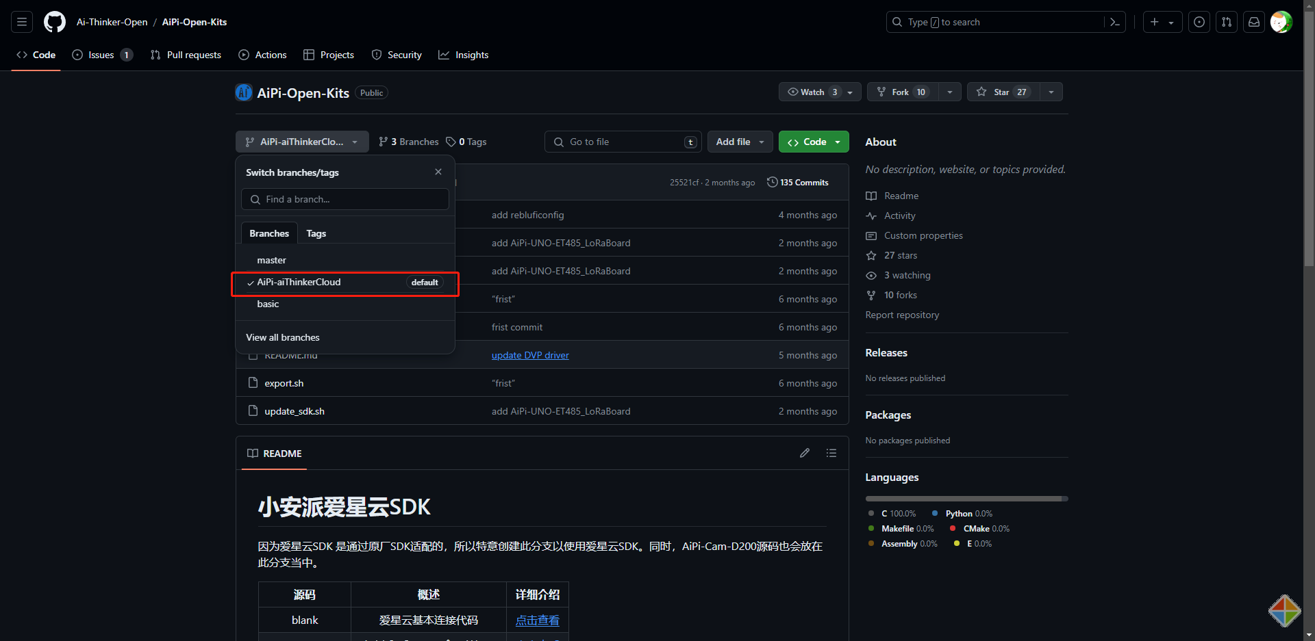The height and width of the screenshot is (641, 1315).
Task: View the 3 Branches link
Action: click(409, 142)
